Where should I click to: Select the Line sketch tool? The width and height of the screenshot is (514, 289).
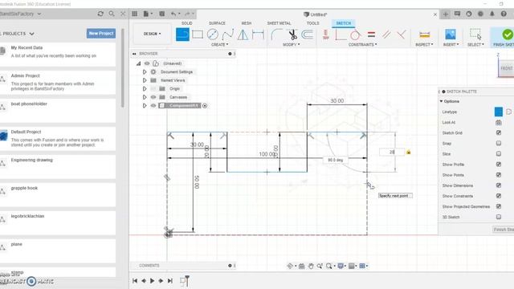coord(182,35)
